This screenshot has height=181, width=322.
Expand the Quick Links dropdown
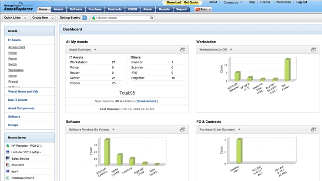25,18
